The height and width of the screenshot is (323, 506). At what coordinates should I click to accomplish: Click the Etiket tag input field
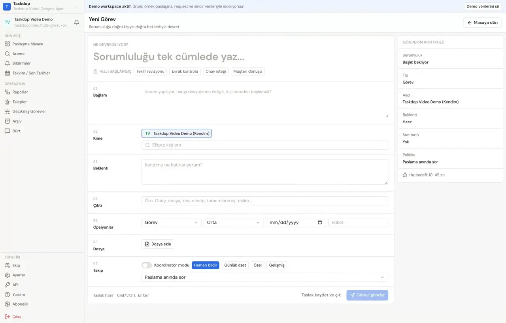tap(358, 222)
